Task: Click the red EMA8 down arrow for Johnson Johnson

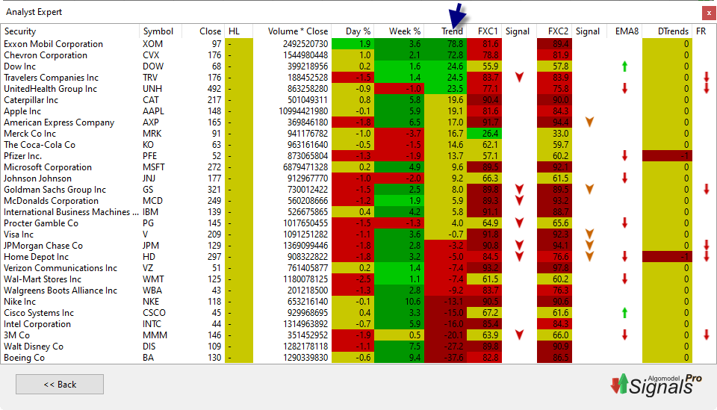Action: [624, 178]
